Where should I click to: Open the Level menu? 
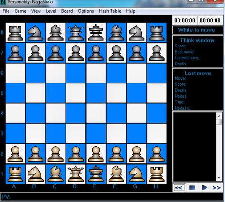[51, 11]
